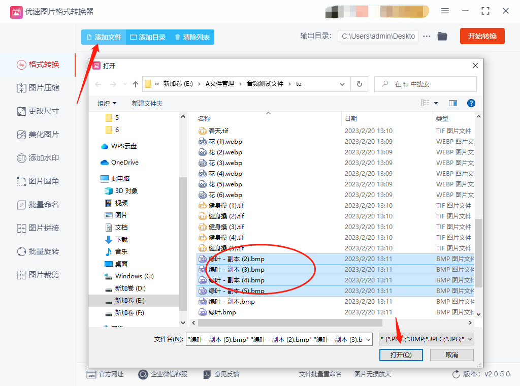Click 取消 in the Open dialog
Viewport: 520px width, 386px height.
point(451,355)
